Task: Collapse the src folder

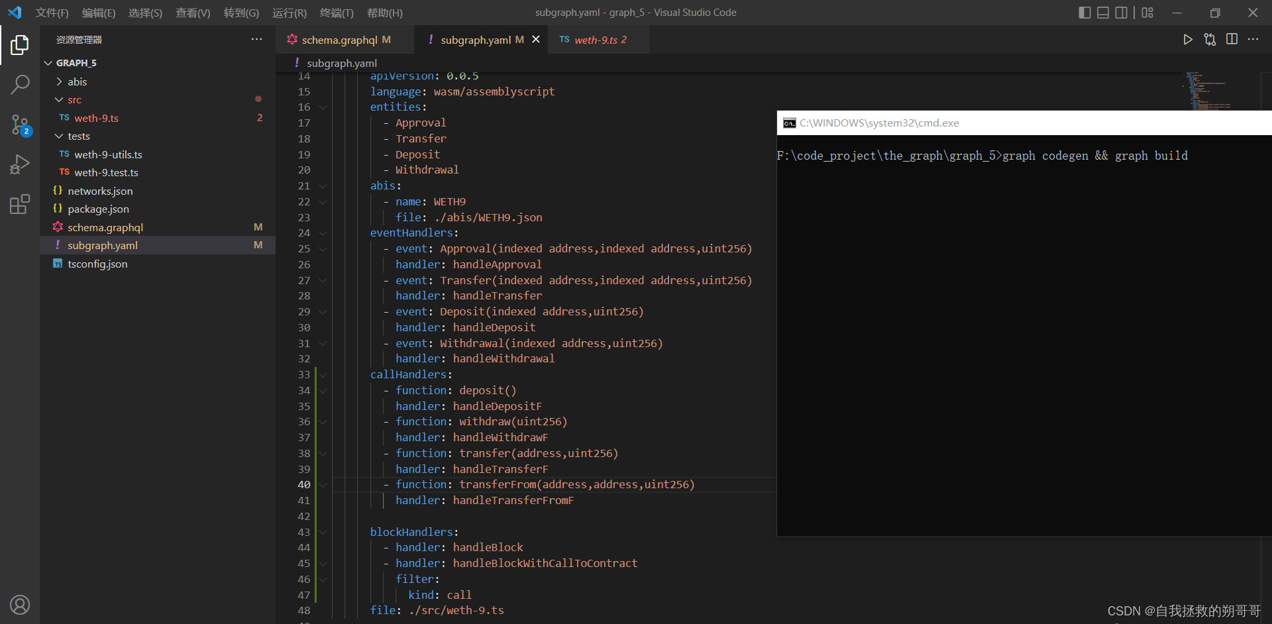Action: (x=59, y=100)
